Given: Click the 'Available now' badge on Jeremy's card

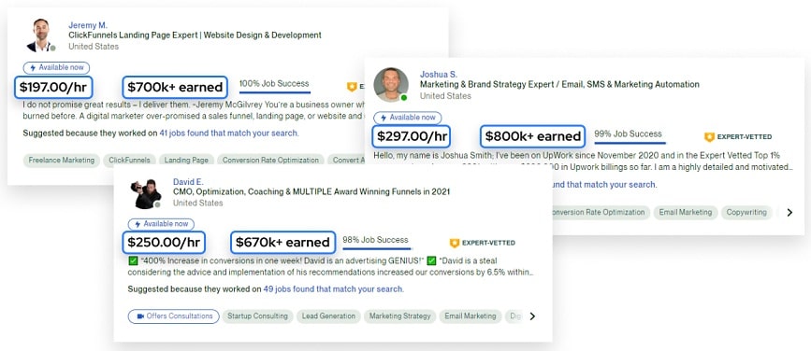Looking at the screenshot, I should pyautogui.click(x=56, y=67).
